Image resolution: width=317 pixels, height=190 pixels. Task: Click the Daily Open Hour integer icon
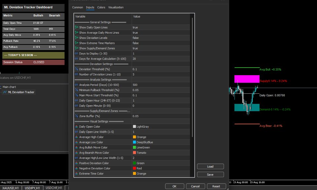coord(76,100)
